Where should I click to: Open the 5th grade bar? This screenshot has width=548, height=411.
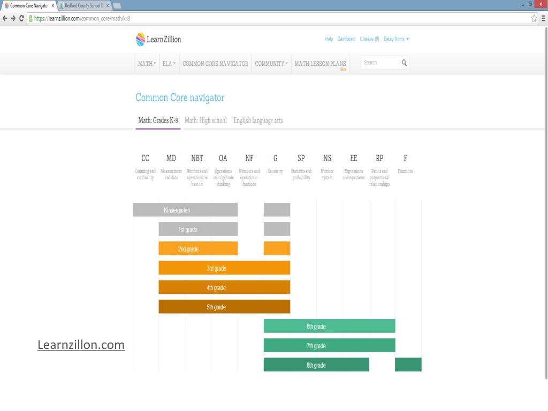pos(224,307)
